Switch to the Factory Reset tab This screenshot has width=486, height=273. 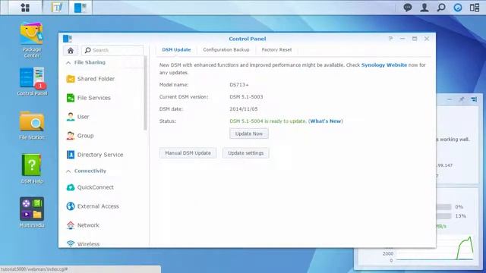276,50
